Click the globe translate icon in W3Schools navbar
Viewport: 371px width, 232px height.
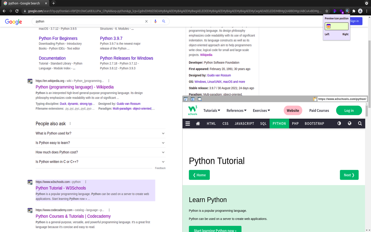[350, 124]
